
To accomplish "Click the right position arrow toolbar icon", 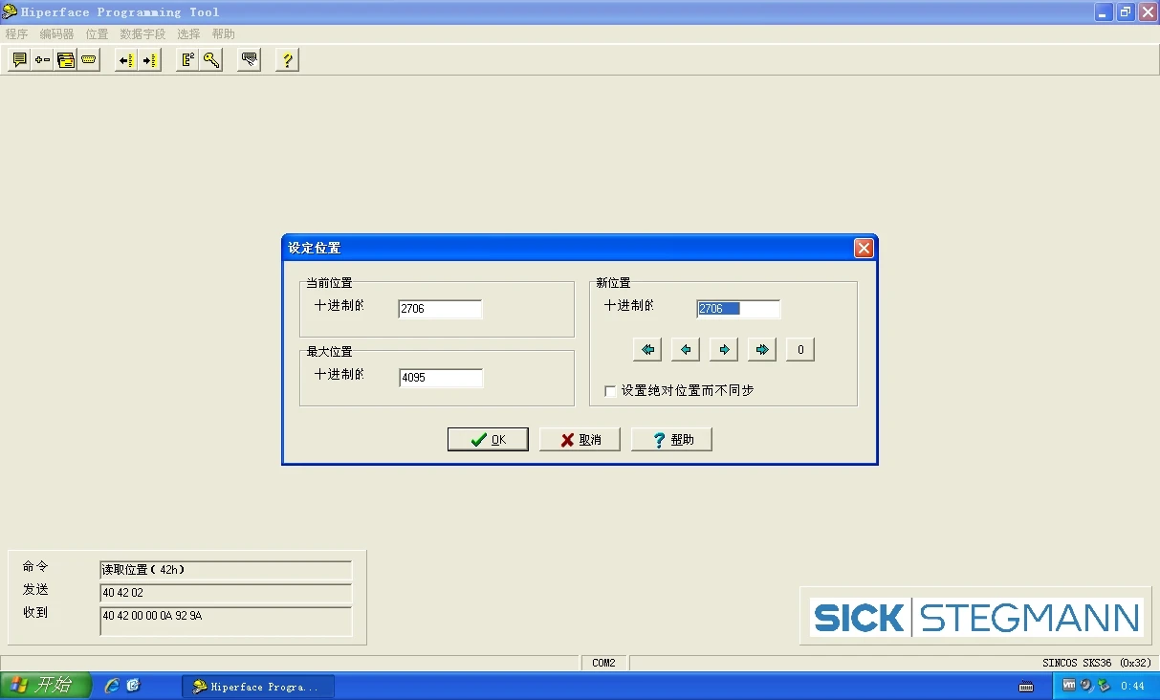I will tap(149, 59).
